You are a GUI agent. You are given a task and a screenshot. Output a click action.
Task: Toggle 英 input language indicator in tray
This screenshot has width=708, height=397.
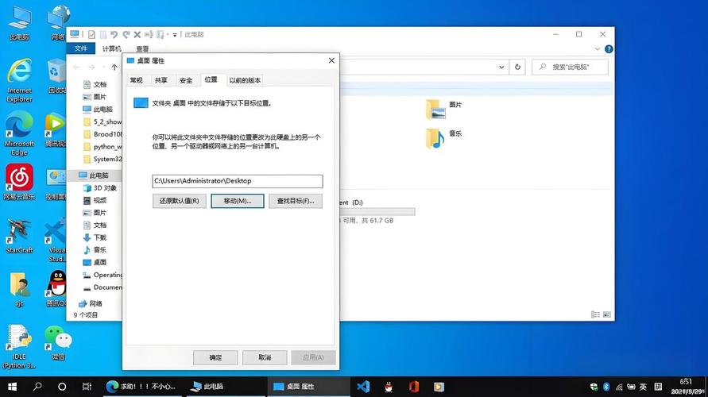coord(643,387)
